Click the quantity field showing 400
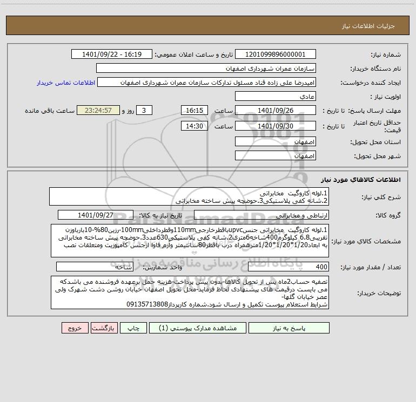This screenshot has width=416, height=402. pos(288,267)
